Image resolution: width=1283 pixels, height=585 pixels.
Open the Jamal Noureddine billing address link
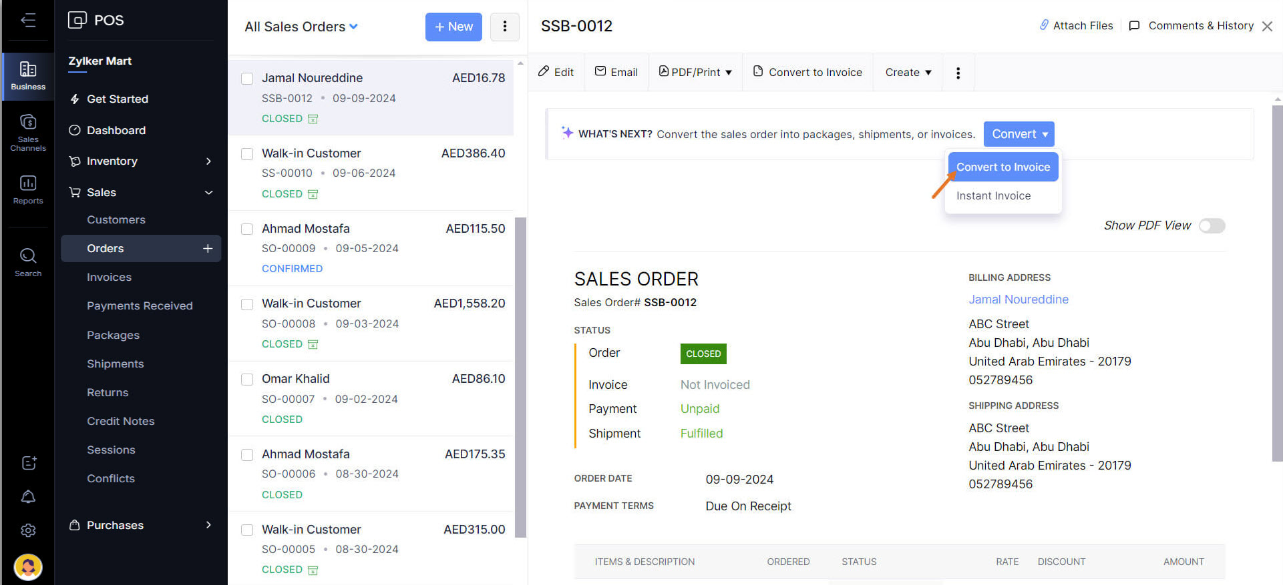(x=1019, y=300)
